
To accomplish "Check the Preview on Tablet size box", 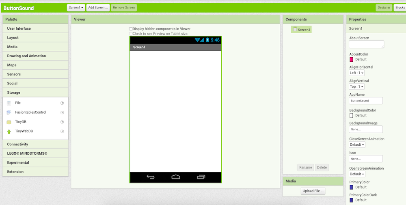I will (x=131, y=34).
